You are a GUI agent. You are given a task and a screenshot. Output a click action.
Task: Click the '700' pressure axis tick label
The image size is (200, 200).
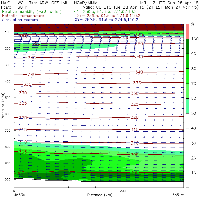tap(8, 130)
